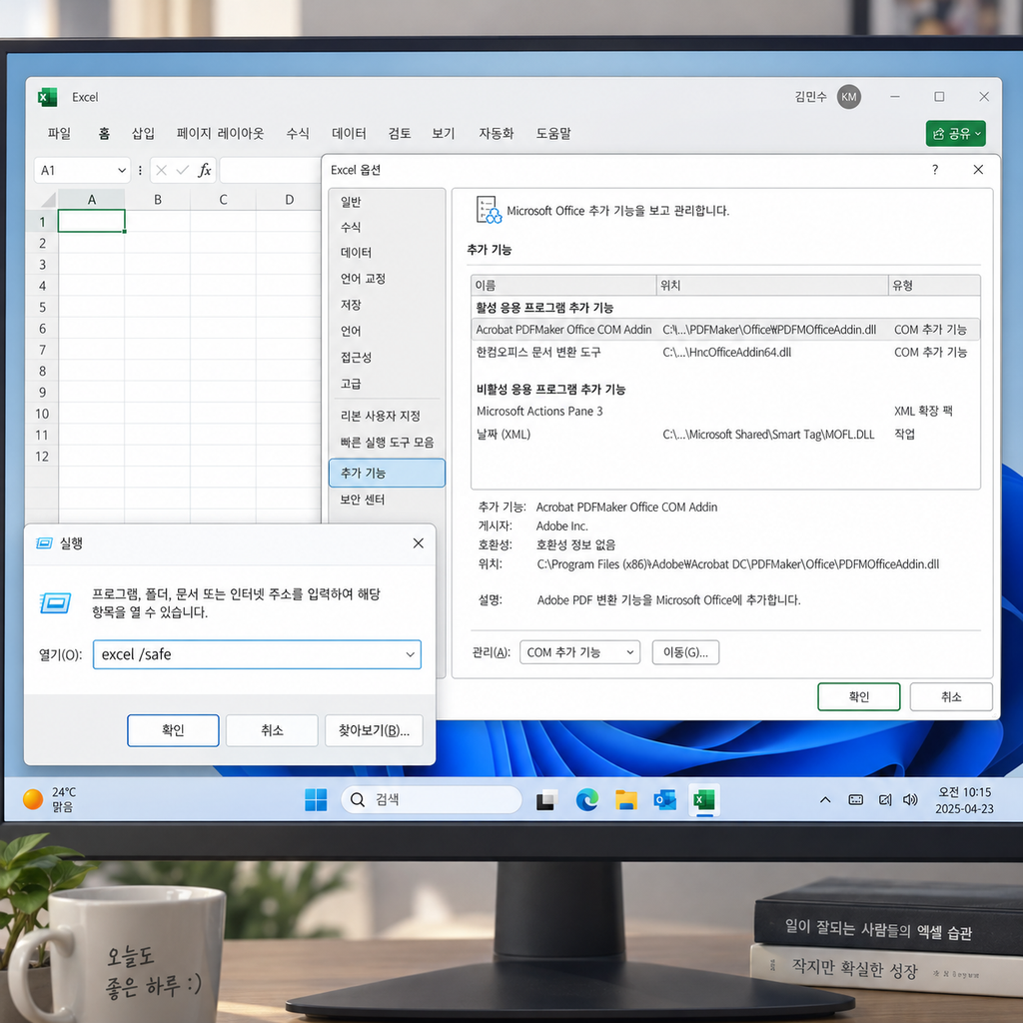Click the insert function fx icon
The height and width of the screenshot is (1023, 1023).
coord(204,170)
